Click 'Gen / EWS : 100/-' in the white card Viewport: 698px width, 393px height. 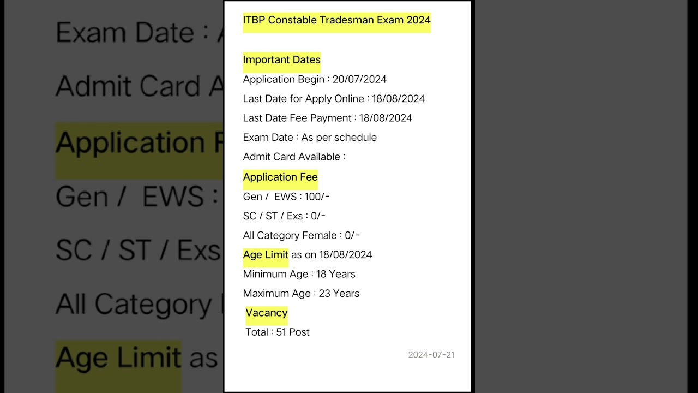pyautogui.click(x=286, y=196)
